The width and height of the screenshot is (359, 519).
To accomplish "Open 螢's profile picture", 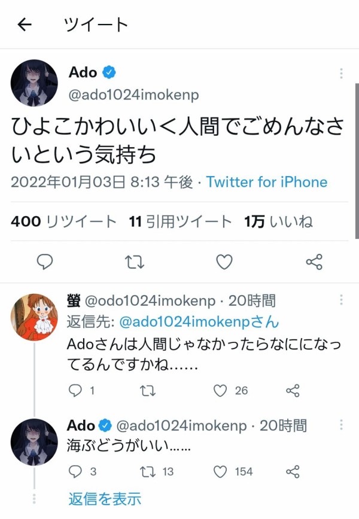I will click(x=34, y=317).
